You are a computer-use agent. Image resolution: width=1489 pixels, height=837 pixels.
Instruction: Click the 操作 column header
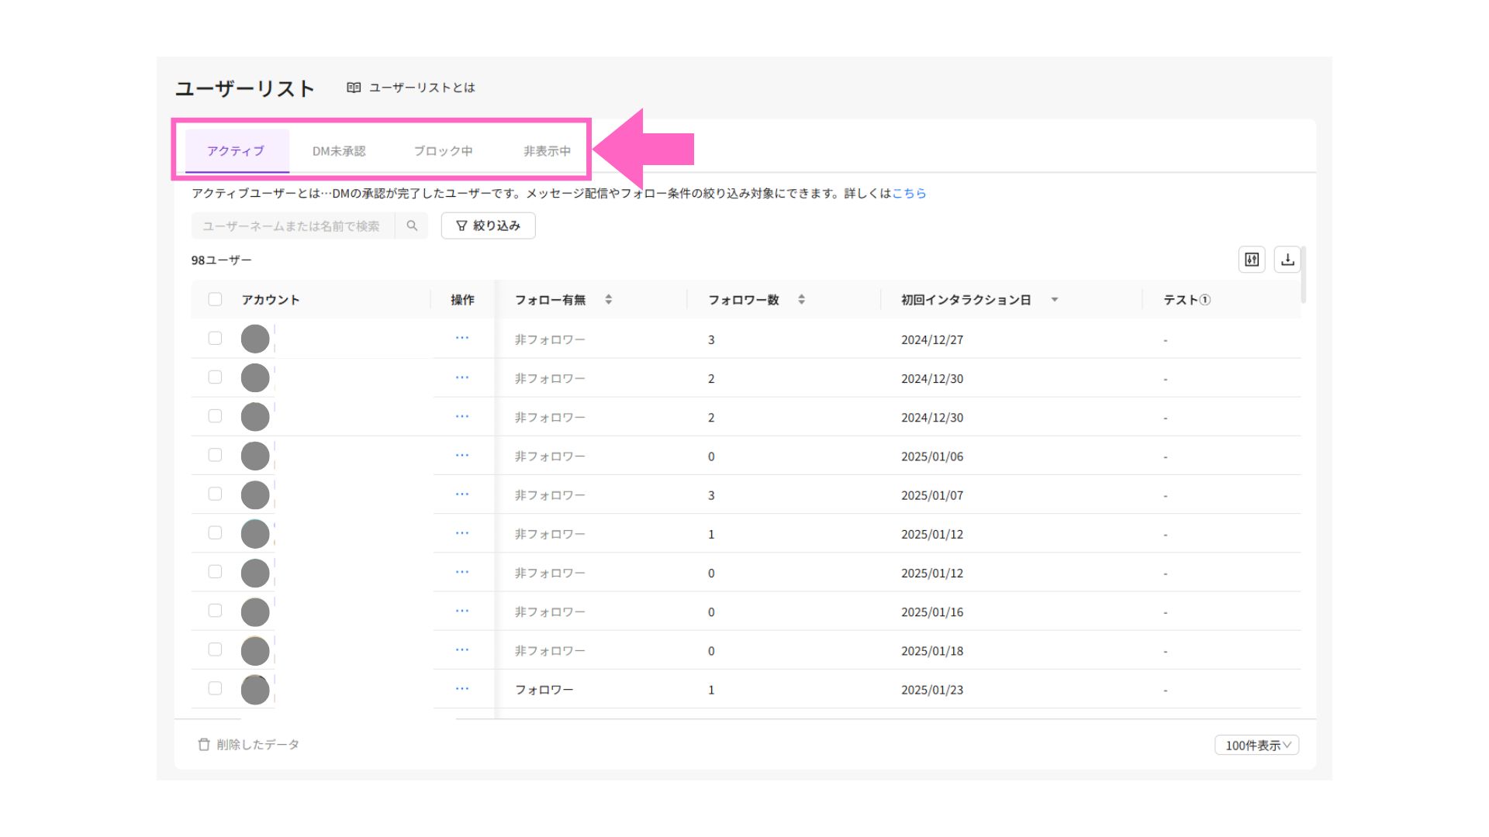[462, 299]
